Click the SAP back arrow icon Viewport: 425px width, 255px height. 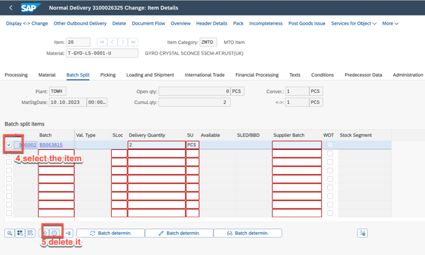tap(11, 8)
